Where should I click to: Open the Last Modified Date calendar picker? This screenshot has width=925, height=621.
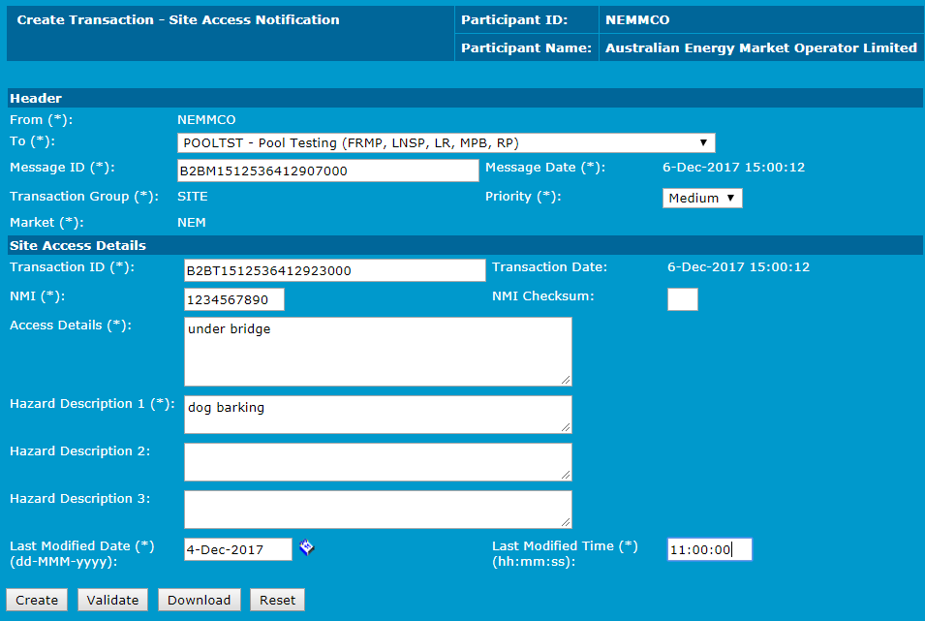(306, 548)
